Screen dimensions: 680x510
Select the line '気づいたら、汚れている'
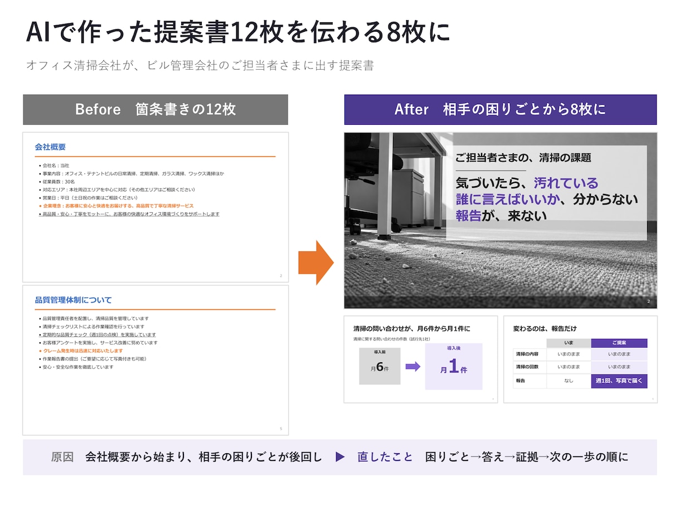click(527, 183)
